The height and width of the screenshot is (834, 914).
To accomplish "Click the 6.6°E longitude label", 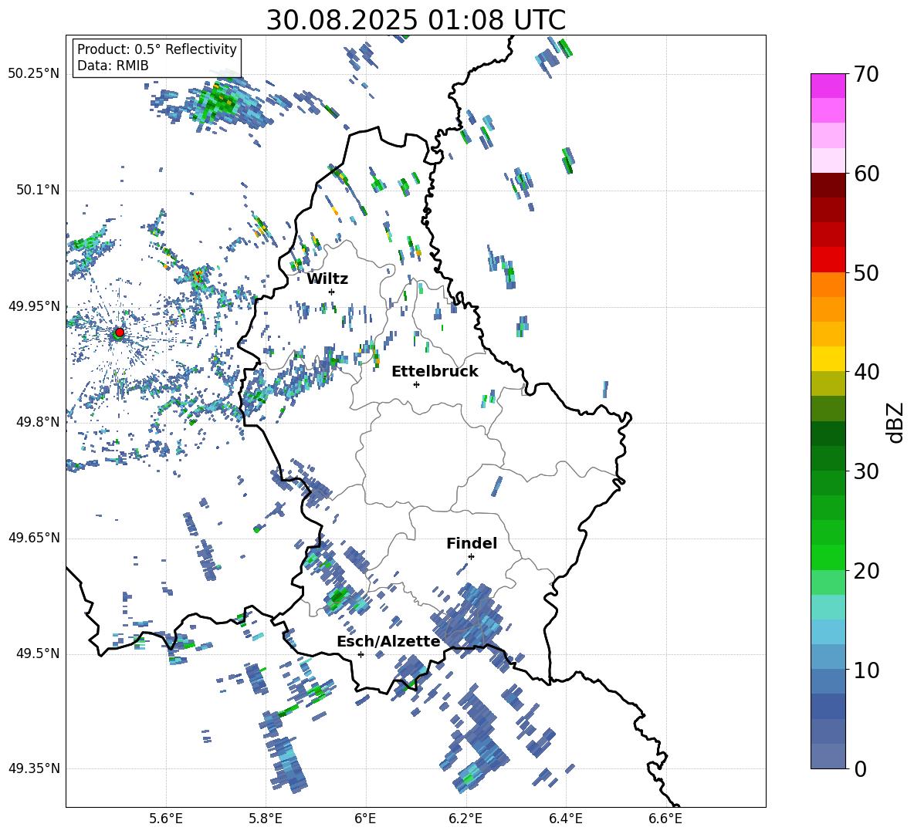I will click(x=665, y=819).
